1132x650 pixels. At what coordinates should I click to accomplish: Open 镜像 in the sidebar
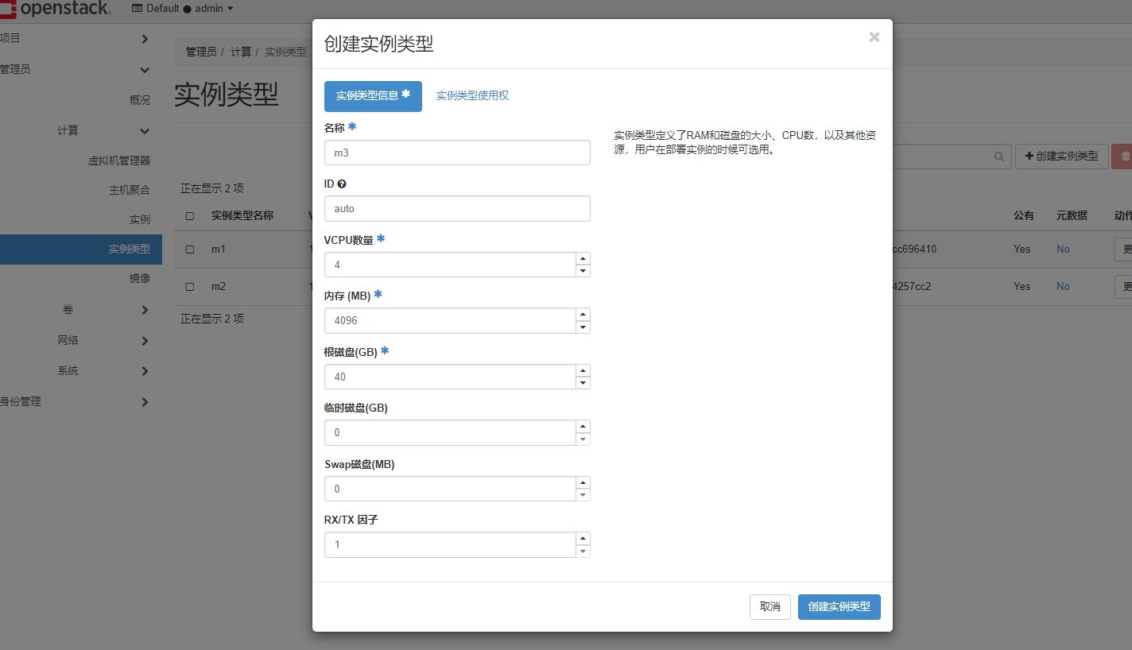point(140,278)
